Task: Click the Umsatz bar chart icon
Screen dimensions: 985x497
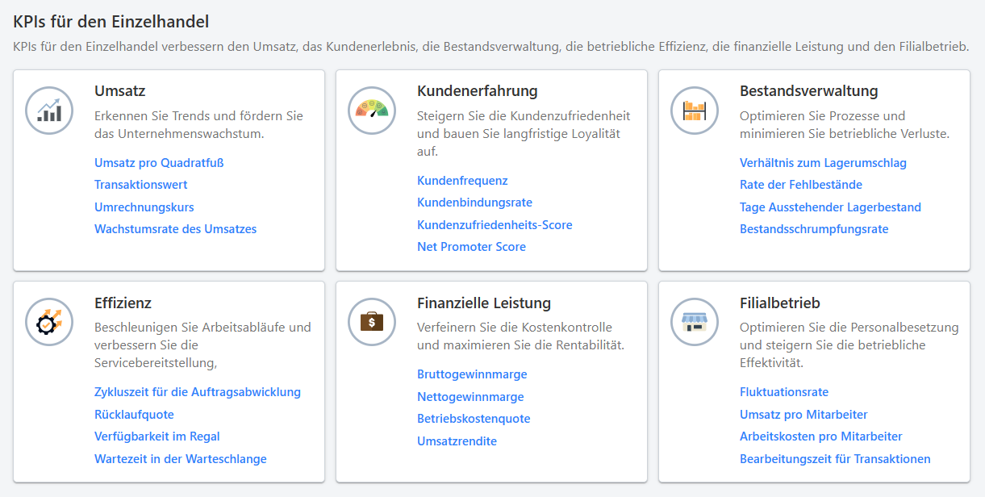Action: tap(48, 111)
